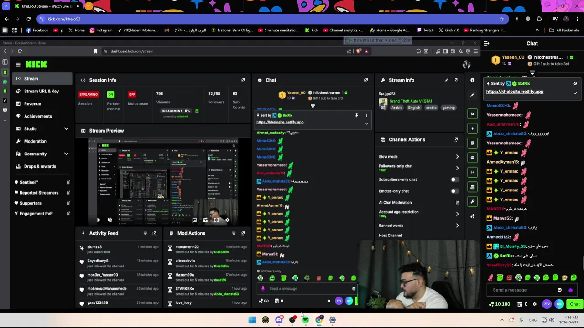Open Mod Actions filter options
The image size is (584, 328).
click(234, 233)
